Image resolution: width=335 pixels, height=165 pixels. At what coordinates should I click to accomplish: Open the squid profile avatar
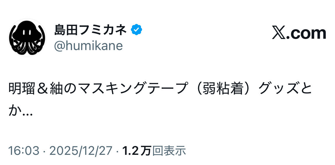point(27,38)
